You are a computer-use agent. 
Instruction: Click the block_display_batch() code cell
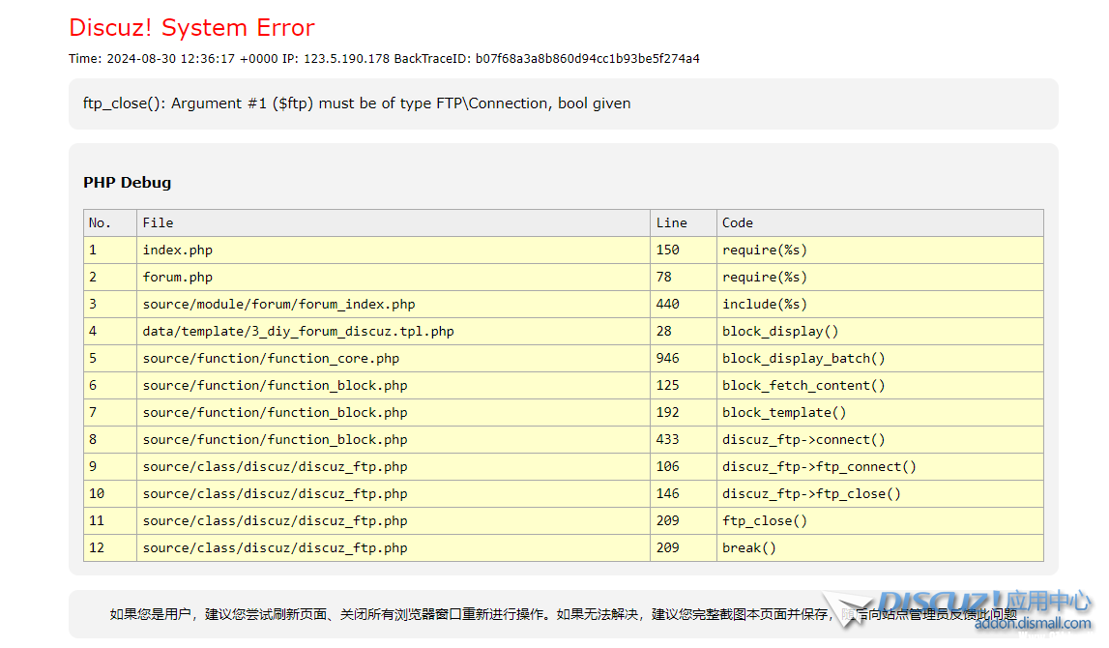point(803,359)
